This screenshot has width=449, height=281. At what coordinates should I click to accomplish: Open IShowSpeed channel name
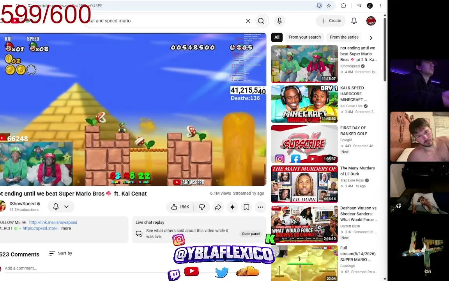click(22, 204)
